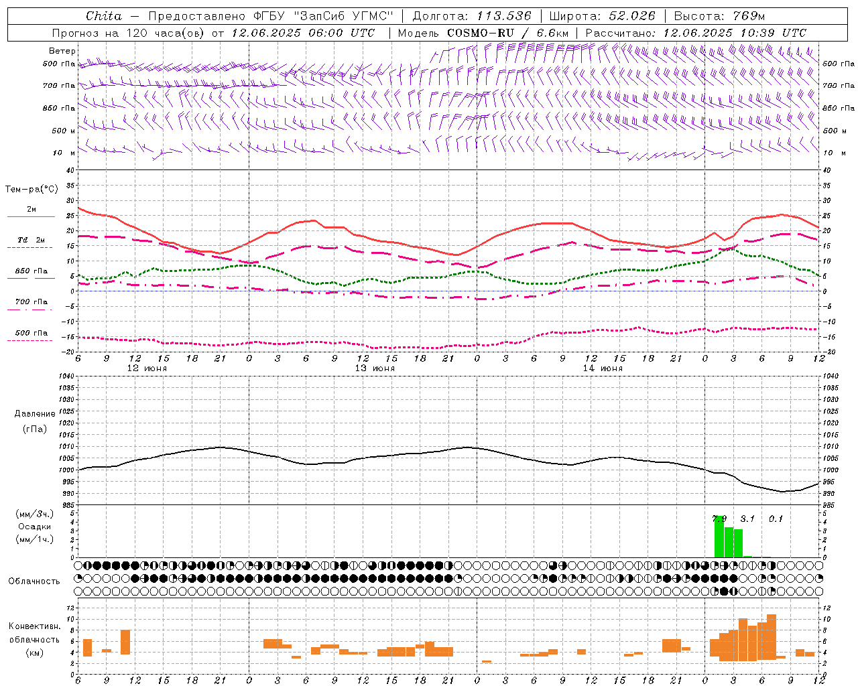Click the 'Осадки' precipitation label

[35, 527]
